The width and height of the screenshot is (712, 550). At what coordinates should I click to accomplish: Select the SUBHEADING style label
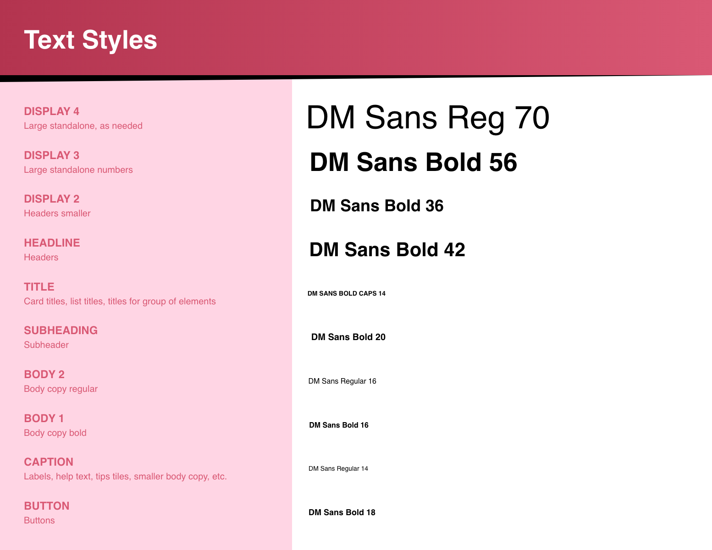click(x=61, y=330)
